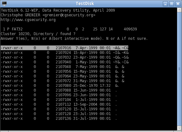Screen dimensions: 182x132
Task: Select row 2107128 dated 23-Jul-1999
Action: point(59,114)
